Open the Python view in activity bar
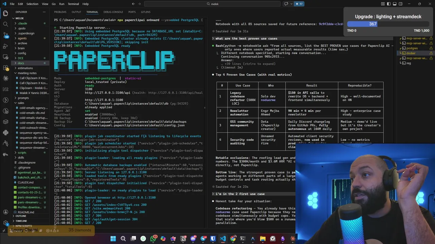 (5, 133)
